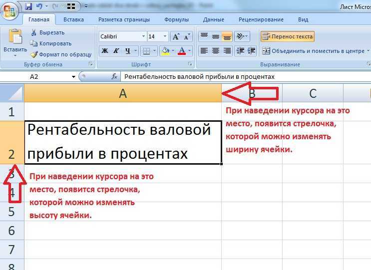Open fill color palette arrow
The height and width of the screenshot is (270, 371).
(x=173, y=51)
